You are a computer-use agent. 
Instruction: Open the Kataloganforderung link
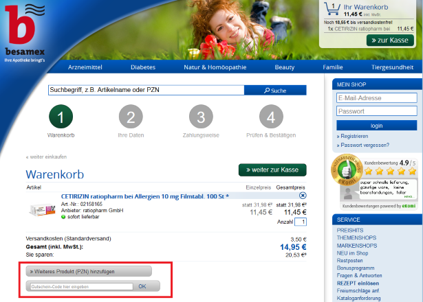tap(358, 299)
